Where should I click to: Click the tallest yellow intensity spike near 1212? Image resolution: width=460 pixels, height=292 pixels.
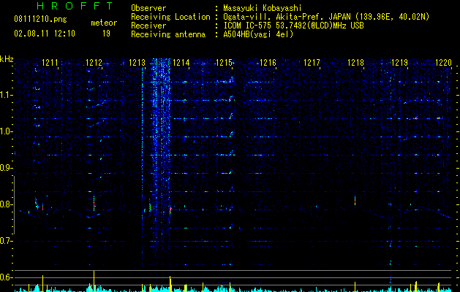(x=94, y=281)
